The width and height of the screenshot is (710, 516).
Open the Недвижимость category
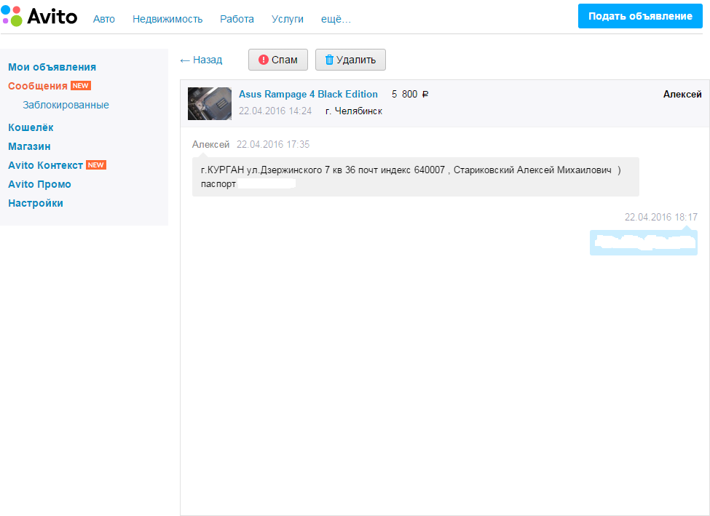coord(167,19)
